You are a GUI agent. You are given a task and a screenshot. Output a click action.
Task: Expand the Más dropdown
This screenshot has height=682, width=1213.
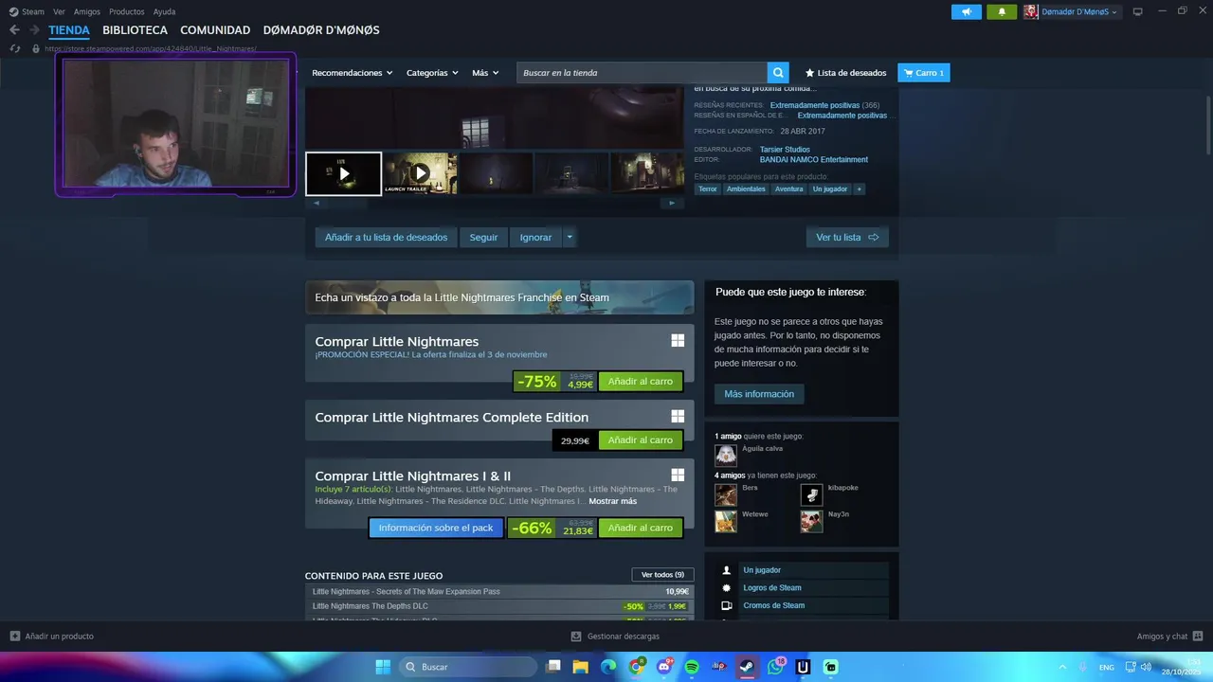[x=485, y=73]
